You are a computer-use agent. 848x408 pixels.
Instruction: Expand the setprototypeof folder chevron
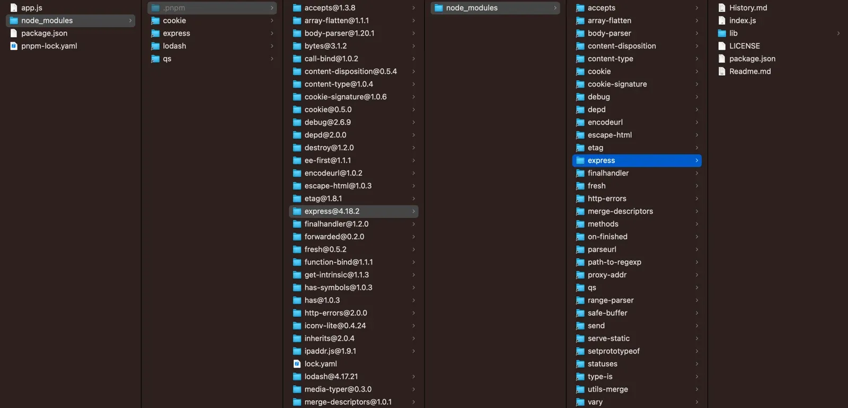697,351
